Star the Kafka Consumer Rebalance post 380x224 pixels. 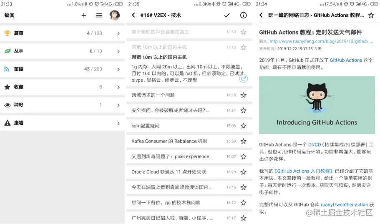pos(244,141)
